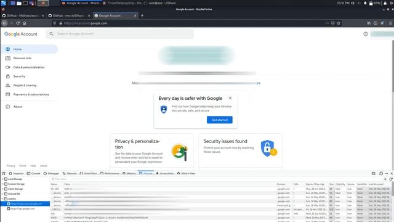Click the Search Google Account field
394x222 pixels.
pyautogui.click(x=119, y=34)
